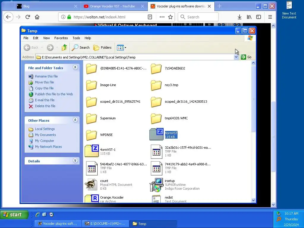Select the 5464bef2-14e1 TMP file icon
The height and width of the screenshot is (228, 304).
coord(92,168)
